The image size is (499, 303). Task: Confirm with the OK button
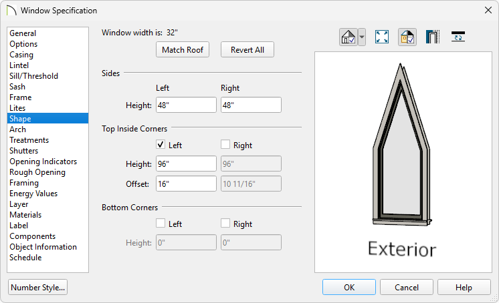coord(349,287)
